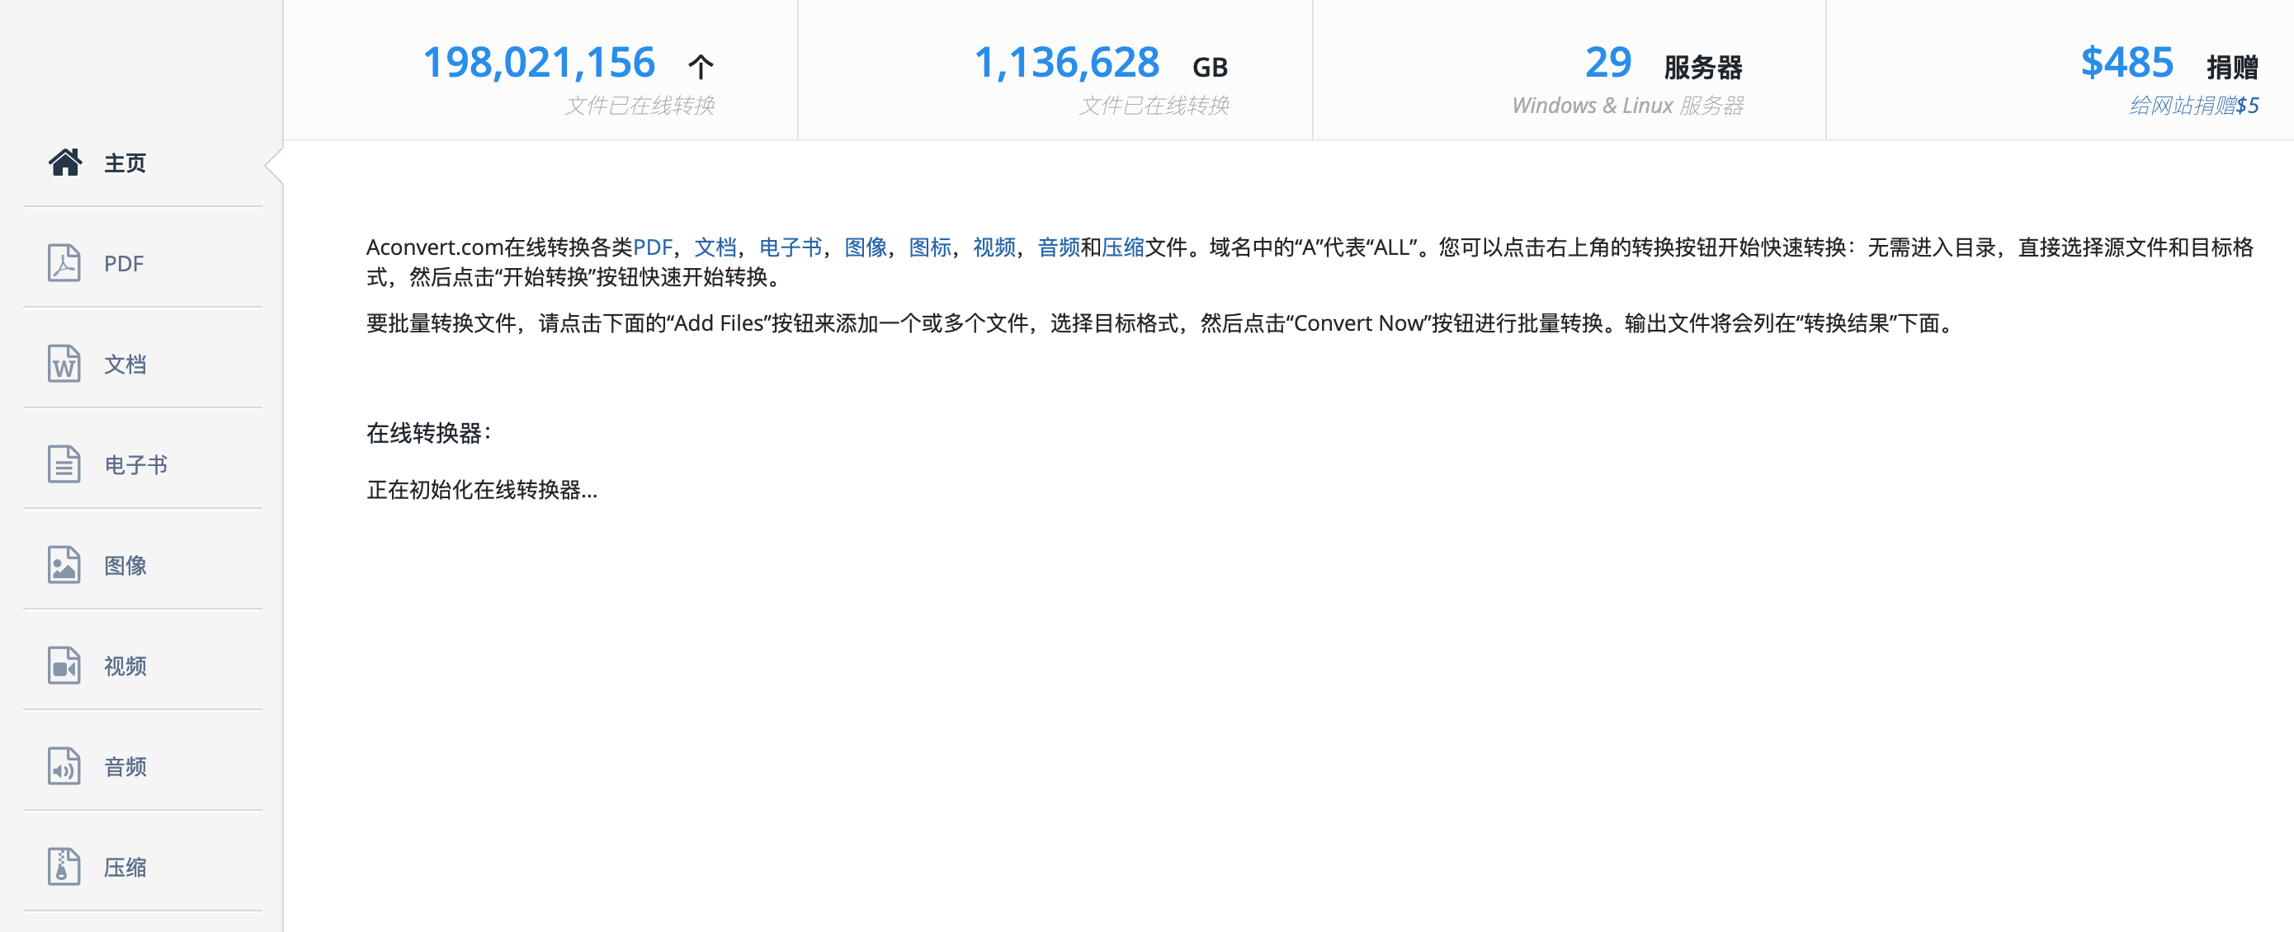This screenshot has width=2294, height=932.
Task: Open the 音频 link in the intro text
Action: (1060, 247)
